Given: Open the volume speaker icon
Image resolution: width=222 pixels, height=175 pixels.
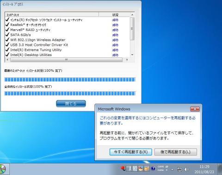Looking at the screenshot, I should (186, 169).
